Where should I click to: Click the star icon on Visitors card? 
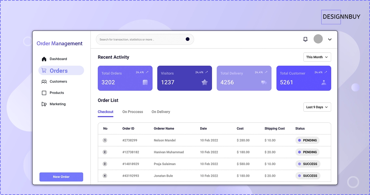point(205,82)
